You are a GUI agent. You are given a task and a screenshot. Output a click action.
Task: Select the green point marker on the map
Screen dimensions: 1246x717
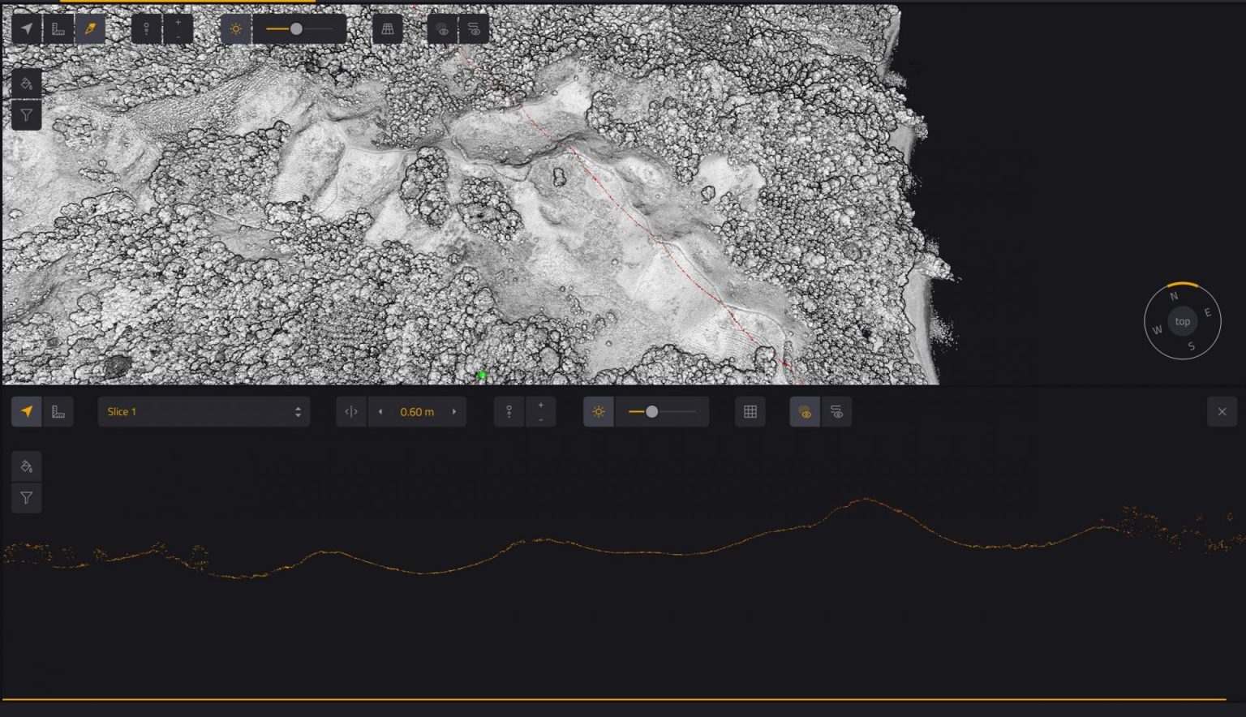pos(482,375)
